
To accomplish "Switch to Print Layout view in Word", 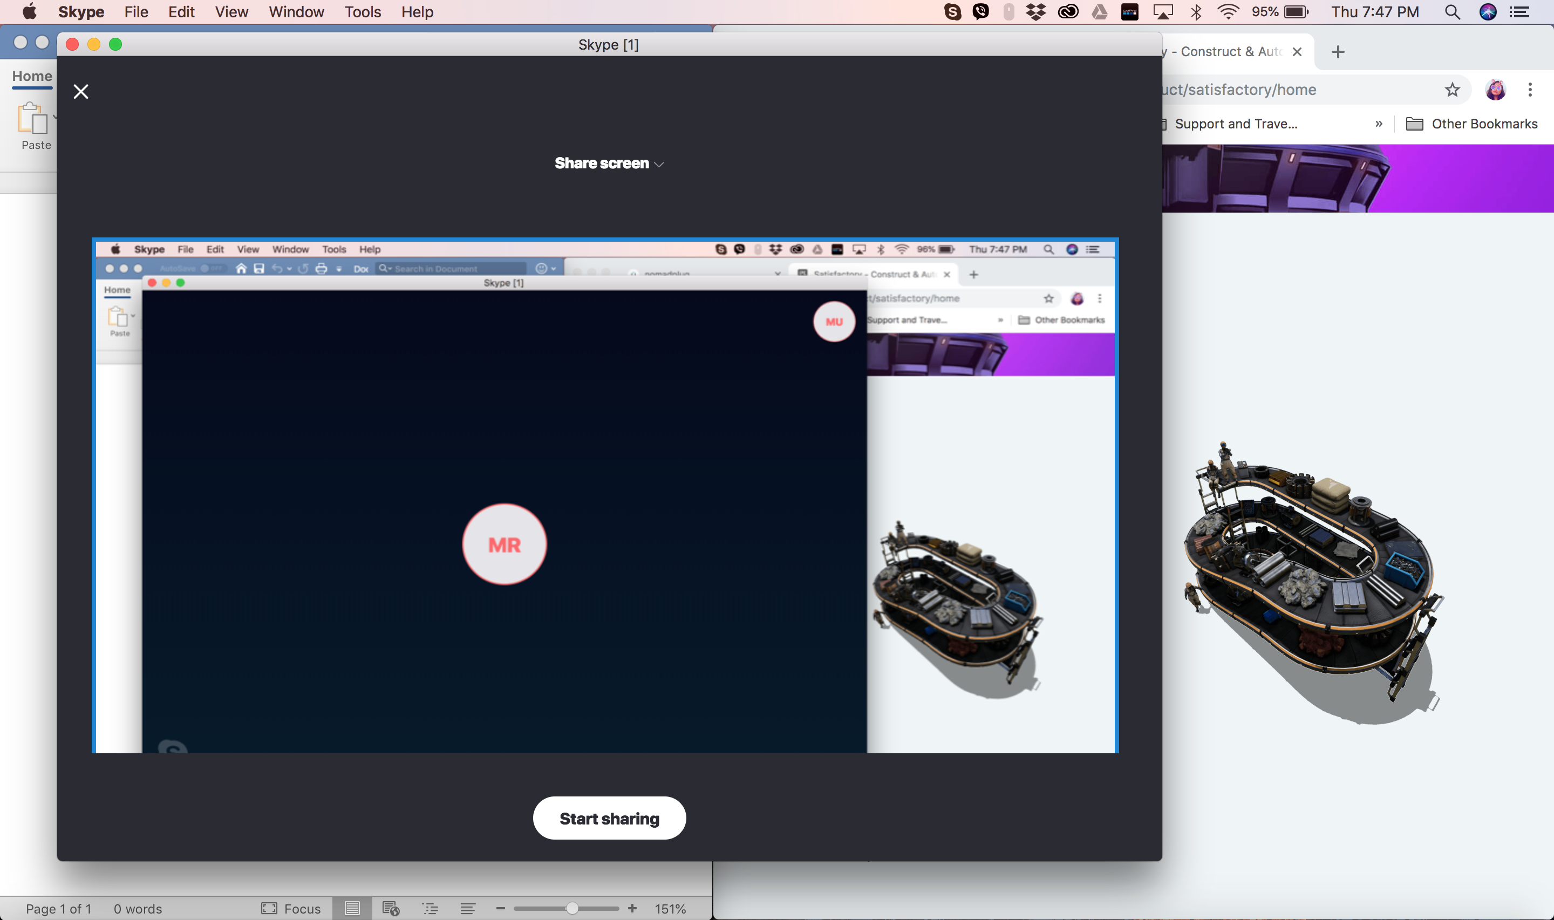I will pos(352,908).
